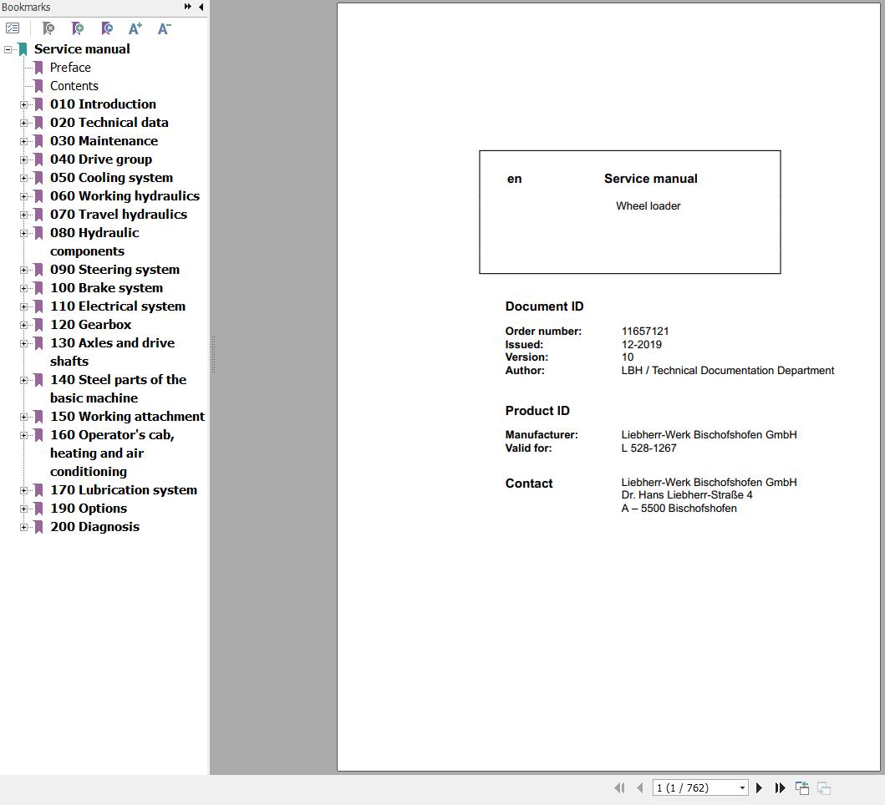The height and width of the screenshot is (805, 885).
Task: Jump to the first page
Action: pos(619,787)
